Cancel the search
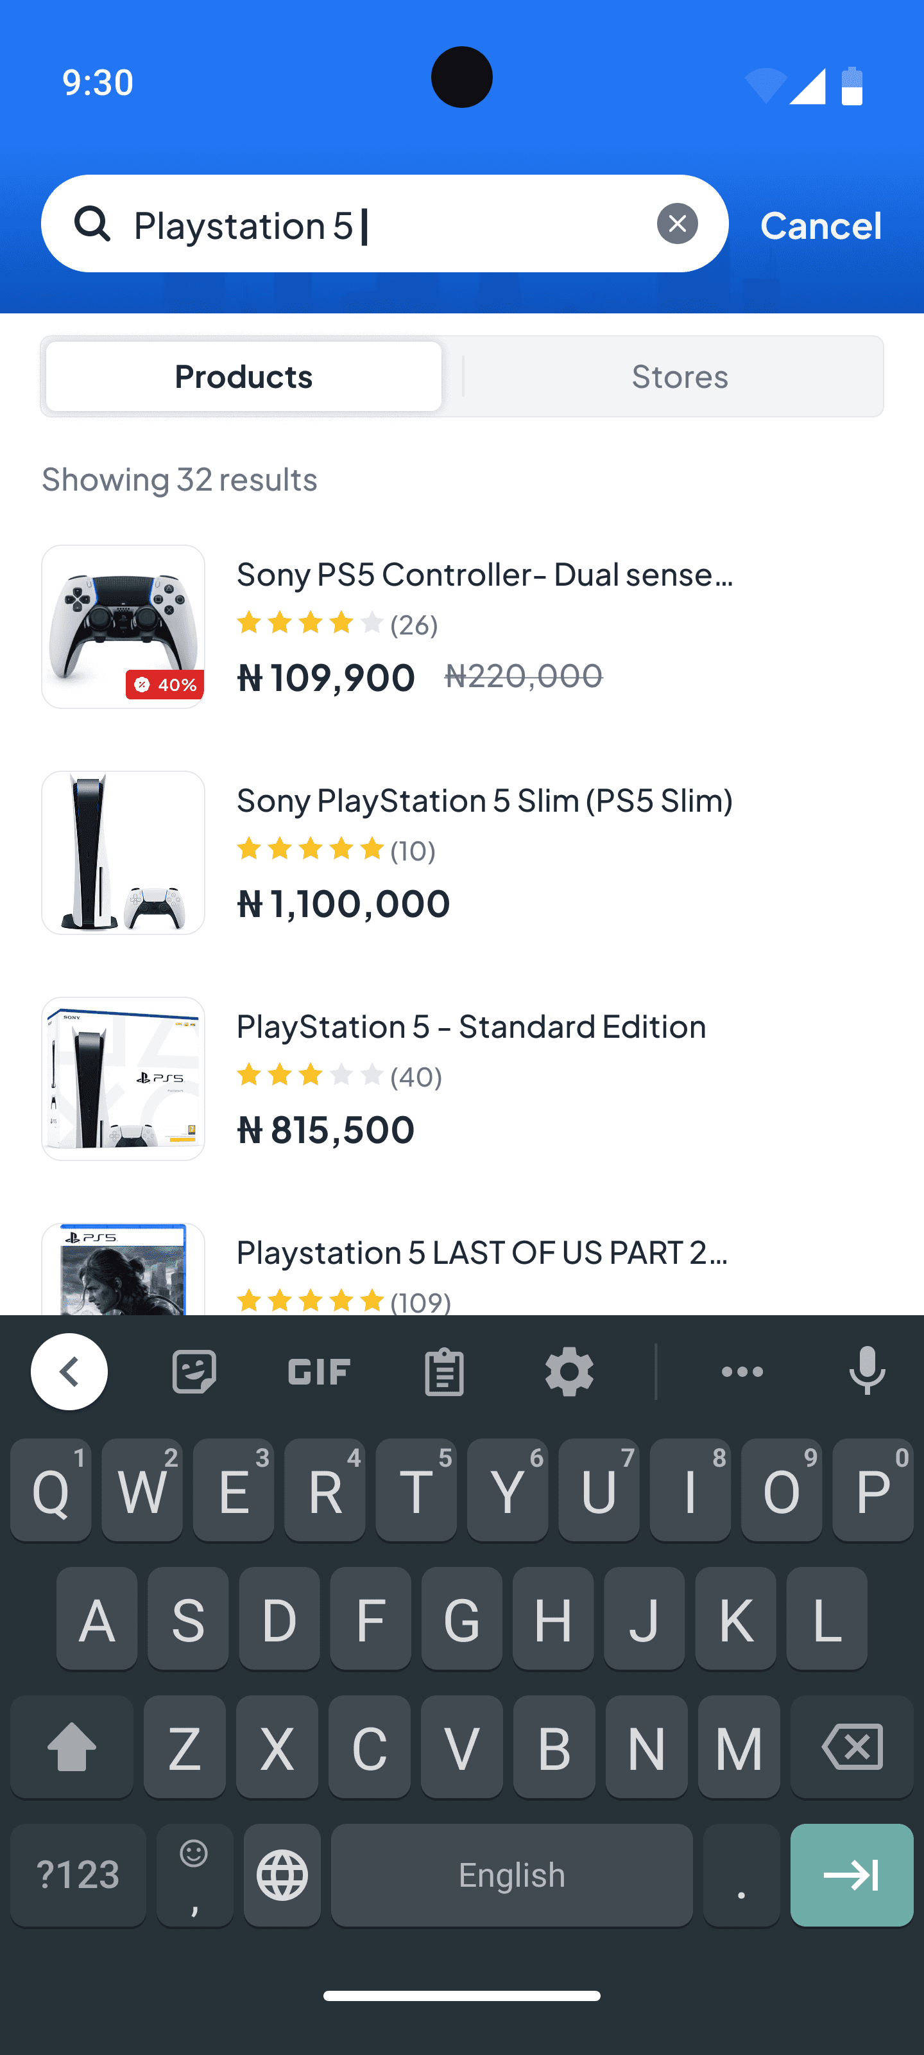This screenshot has height=2055, width=924. [820, 225]
